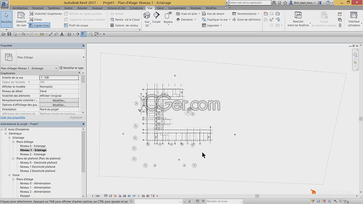Create a Vue 3D

click(x=147, y=19)
